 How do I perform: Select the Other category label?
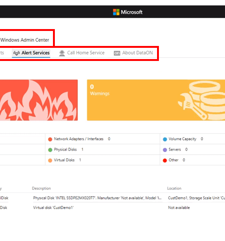(x=173, y=160)
